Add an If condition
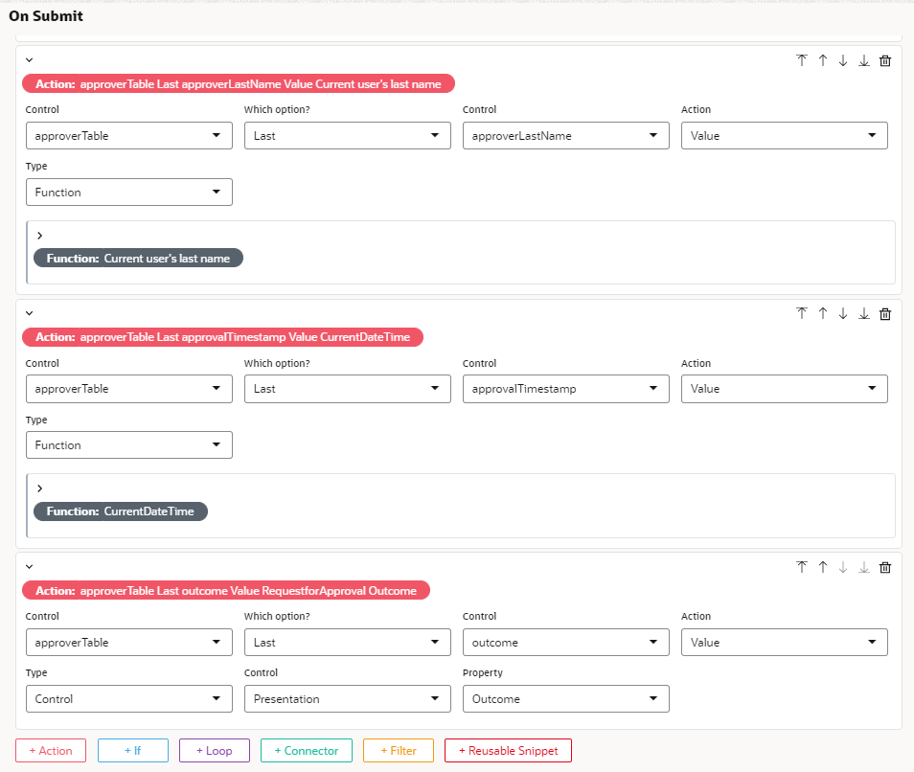The image size is (914, 772). point(132,750)
